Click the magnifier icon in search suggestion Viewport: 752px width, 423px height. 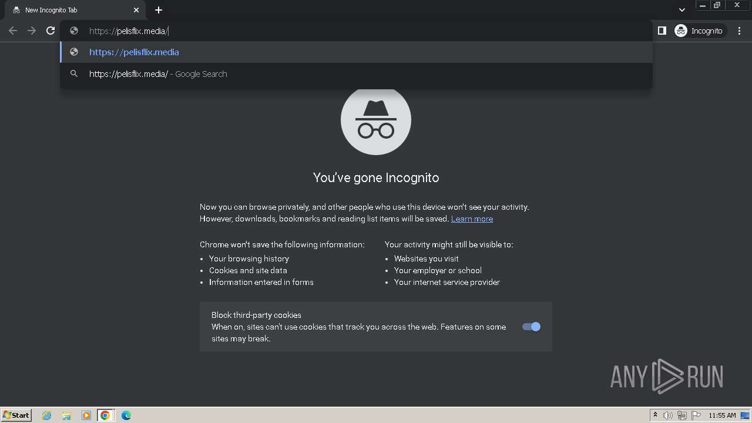pos(74,74)
